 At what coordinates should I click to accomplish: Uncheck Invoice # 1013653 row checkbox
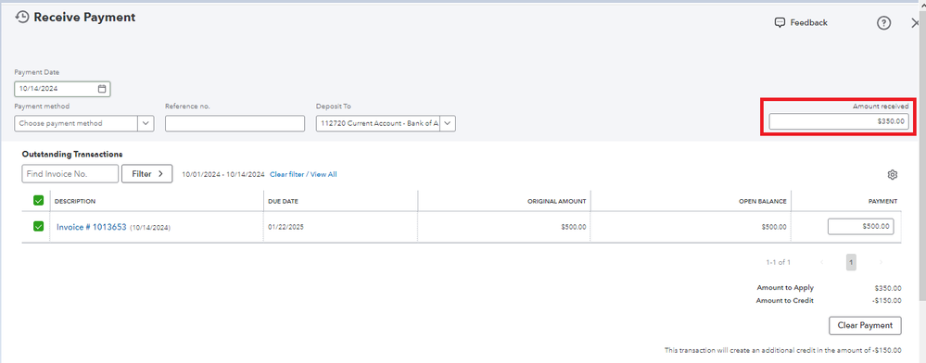pyautogui.click(x=38, y=226)
